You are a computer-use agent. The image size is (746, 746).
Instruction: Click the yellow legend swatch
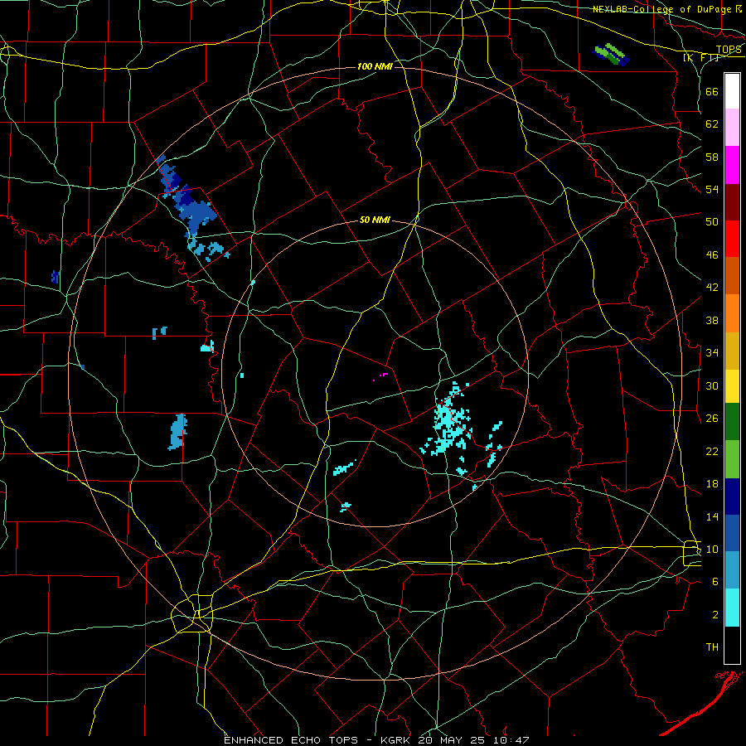(x=732, y=386)
